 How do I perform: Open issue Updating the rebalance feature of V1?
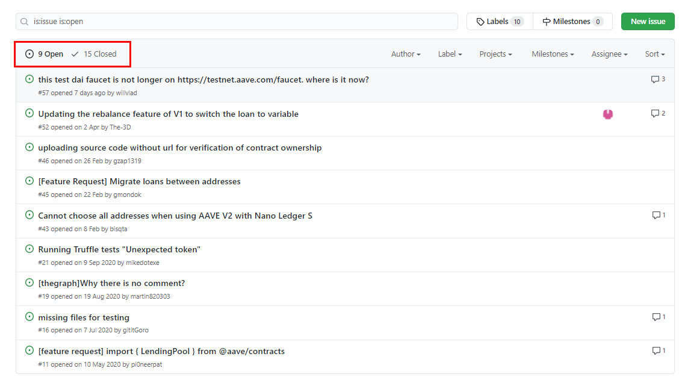pos(169,114)
